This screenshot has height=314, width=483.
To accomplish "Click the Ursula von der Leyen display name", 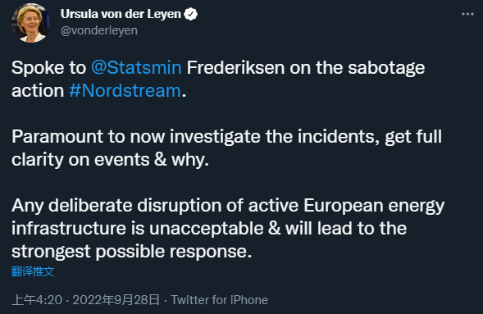I will 121,14.
